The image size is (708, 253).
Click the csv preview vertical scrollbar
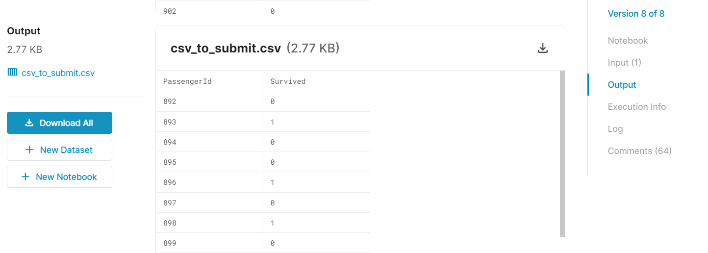[562, 153]
